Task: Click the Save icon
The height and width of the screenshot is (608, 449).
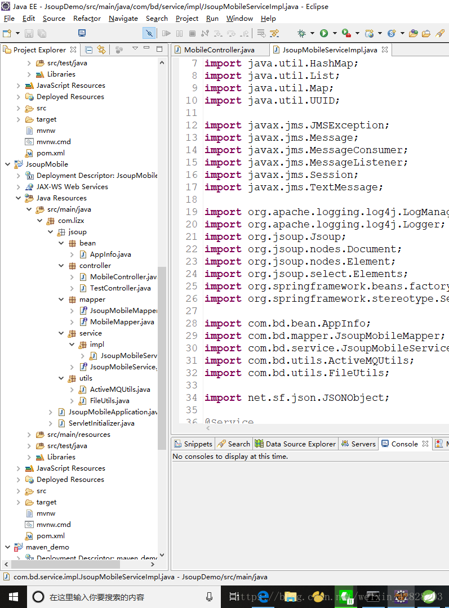Action: pos(29,33)
